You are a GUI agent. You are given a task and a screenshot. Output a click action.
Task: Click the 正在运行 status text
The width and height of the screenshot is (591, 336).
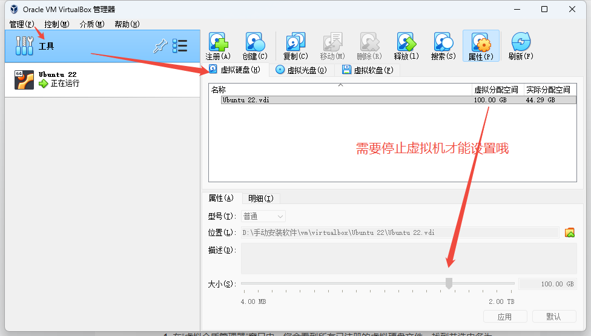pyautogui.click(x=65, y=84)
